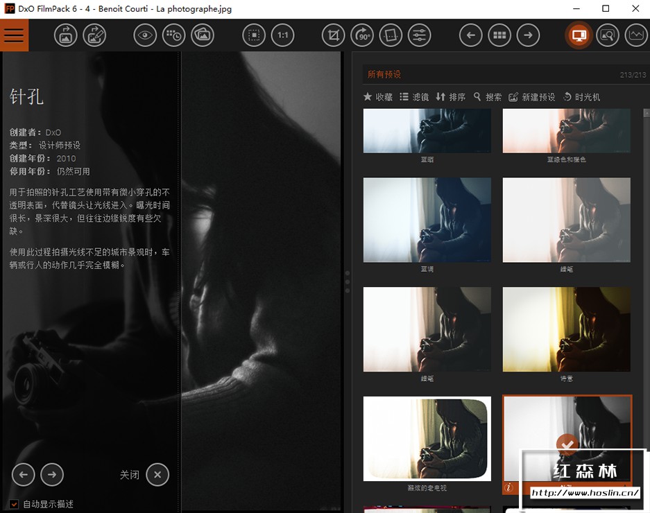
Task: Select the 蓝调 preset thumbnail
Action: [427, 220]
